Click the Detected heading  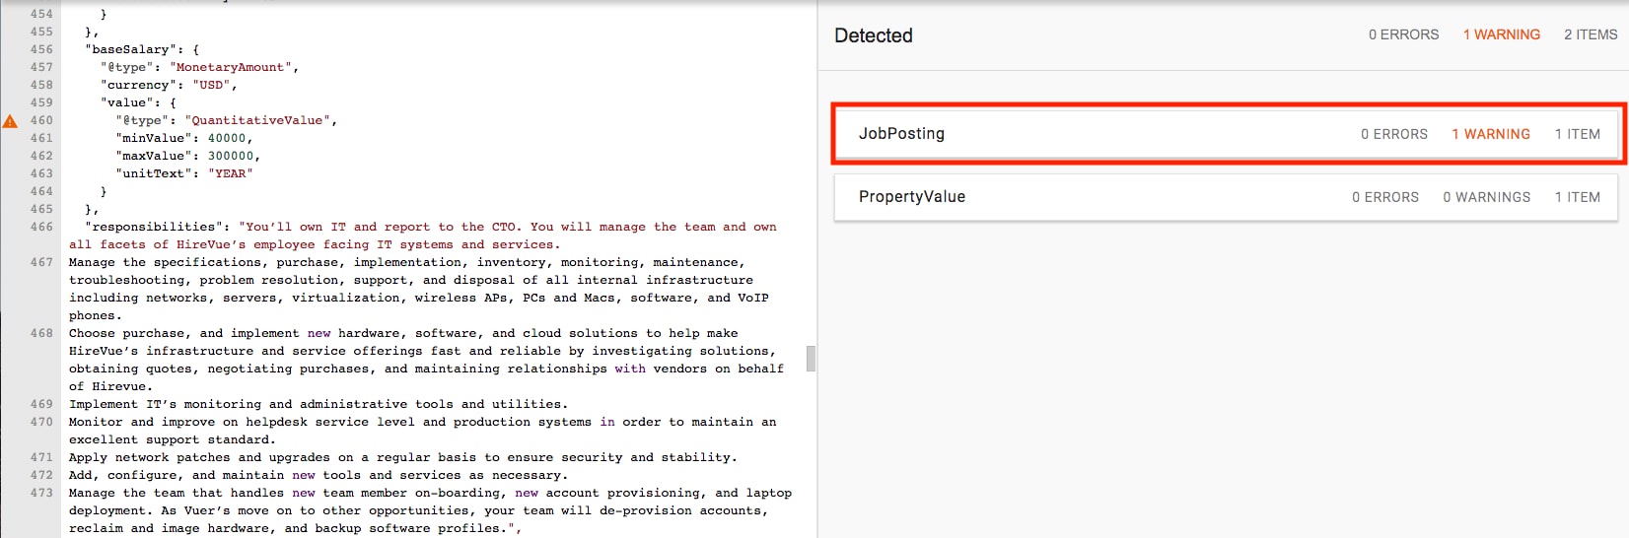click(874, 35)
